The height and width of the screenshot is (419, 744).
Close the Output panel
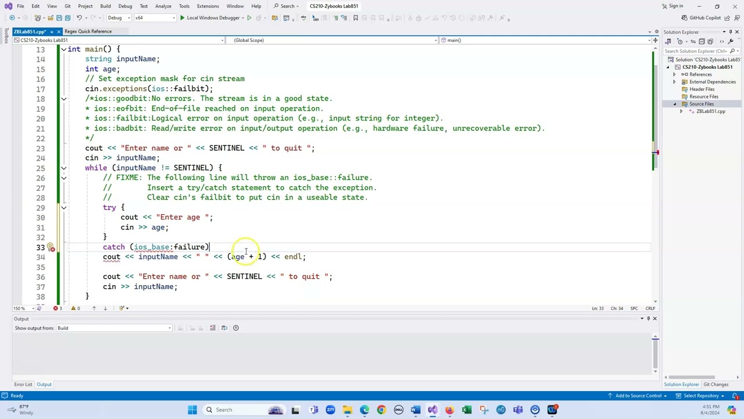coord(654,319)
